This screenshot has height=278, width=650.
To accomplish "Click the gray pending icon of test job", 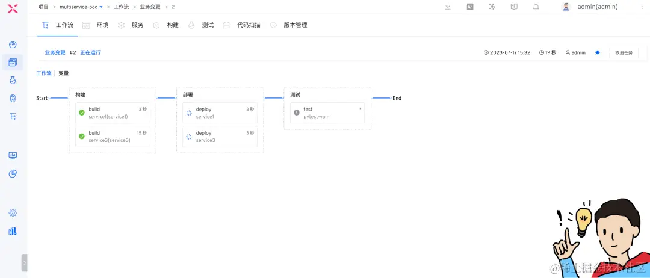I will 296,113.
